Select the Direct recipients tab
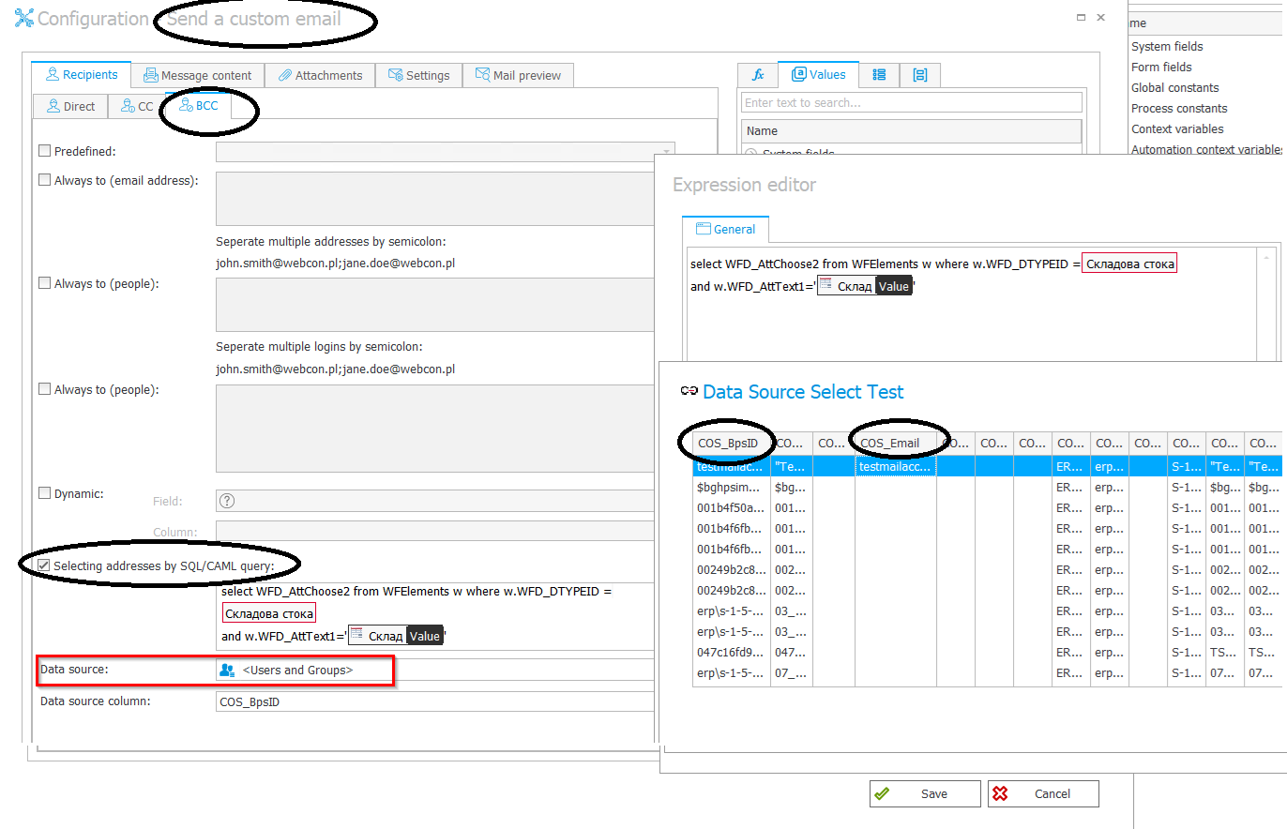1287x829 pixels. tap(69, 106)
